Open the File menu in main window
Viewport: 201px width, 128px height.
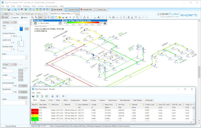point(3,6)
